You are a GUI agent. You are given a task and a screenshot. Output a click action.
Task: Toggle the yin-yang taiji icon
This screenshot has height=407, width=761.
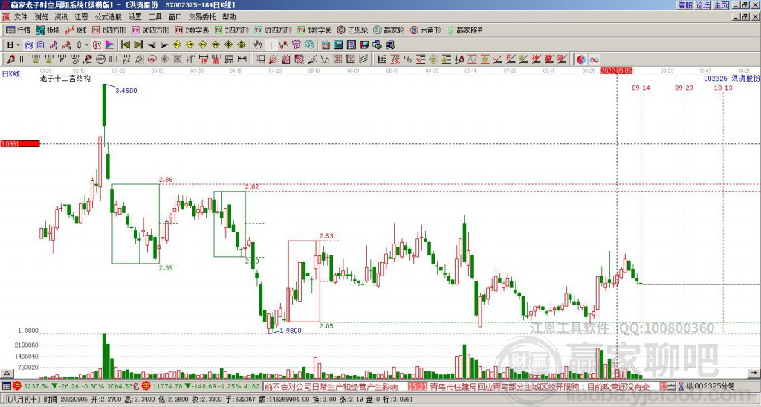pyautogui.click(x=580, y=59)
